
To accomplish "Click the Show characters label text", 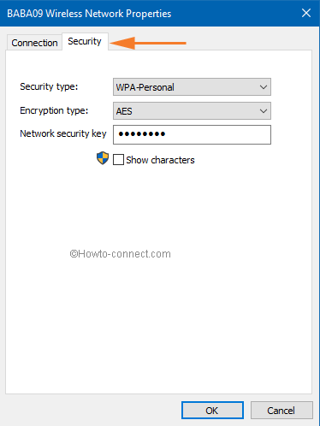I will [x=160, y=160].
